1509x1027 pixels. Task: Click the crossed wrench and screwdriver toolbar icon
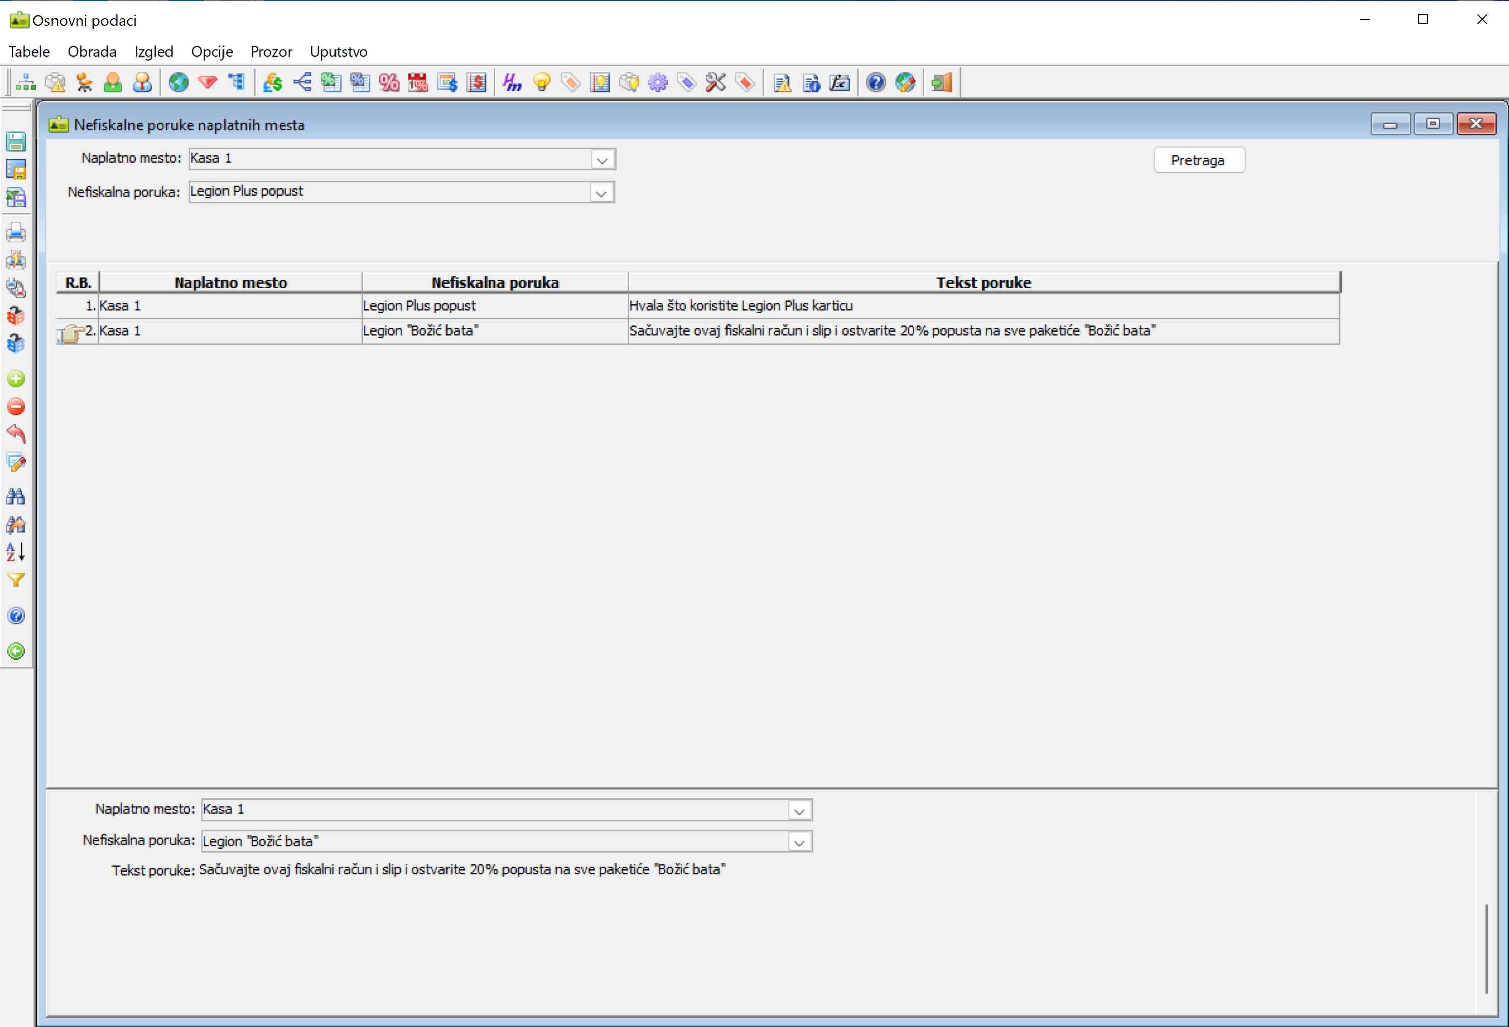[715, 82]
